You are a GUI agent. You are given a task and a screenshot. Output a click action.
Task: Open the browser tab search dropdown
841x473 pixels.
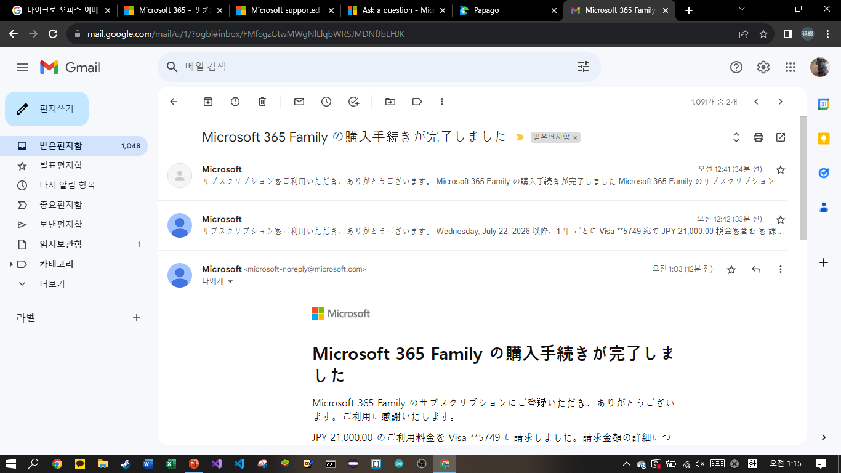742,10
